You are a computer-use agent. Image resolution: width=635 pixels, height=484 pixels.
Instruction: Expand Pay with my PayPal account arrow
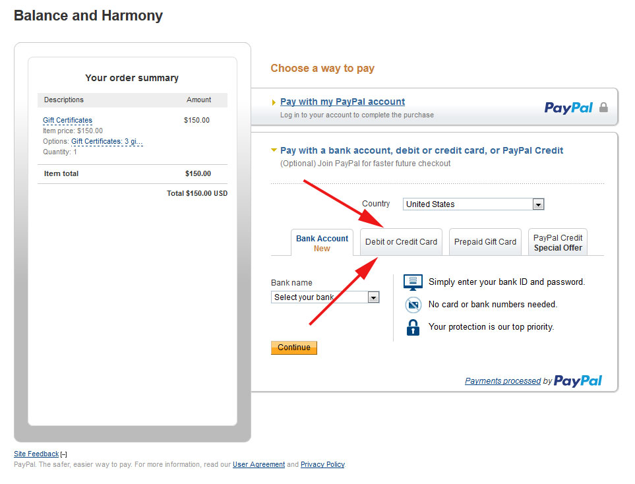[274, 102]
